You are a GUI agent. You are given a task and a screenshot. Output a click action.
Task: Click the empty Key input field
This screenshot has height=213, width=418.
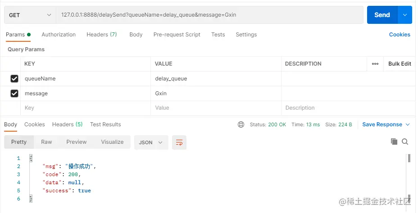tap(86, 108)
